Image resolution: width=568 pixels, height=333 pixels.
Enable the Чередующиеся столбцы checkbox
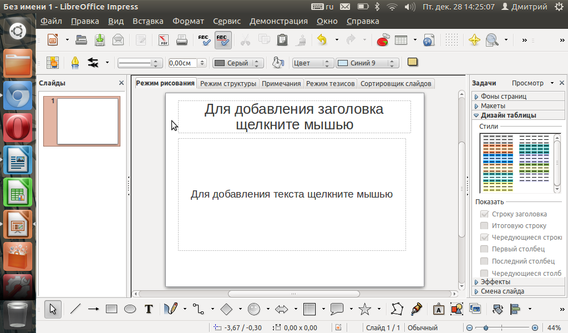pos(484,273)
